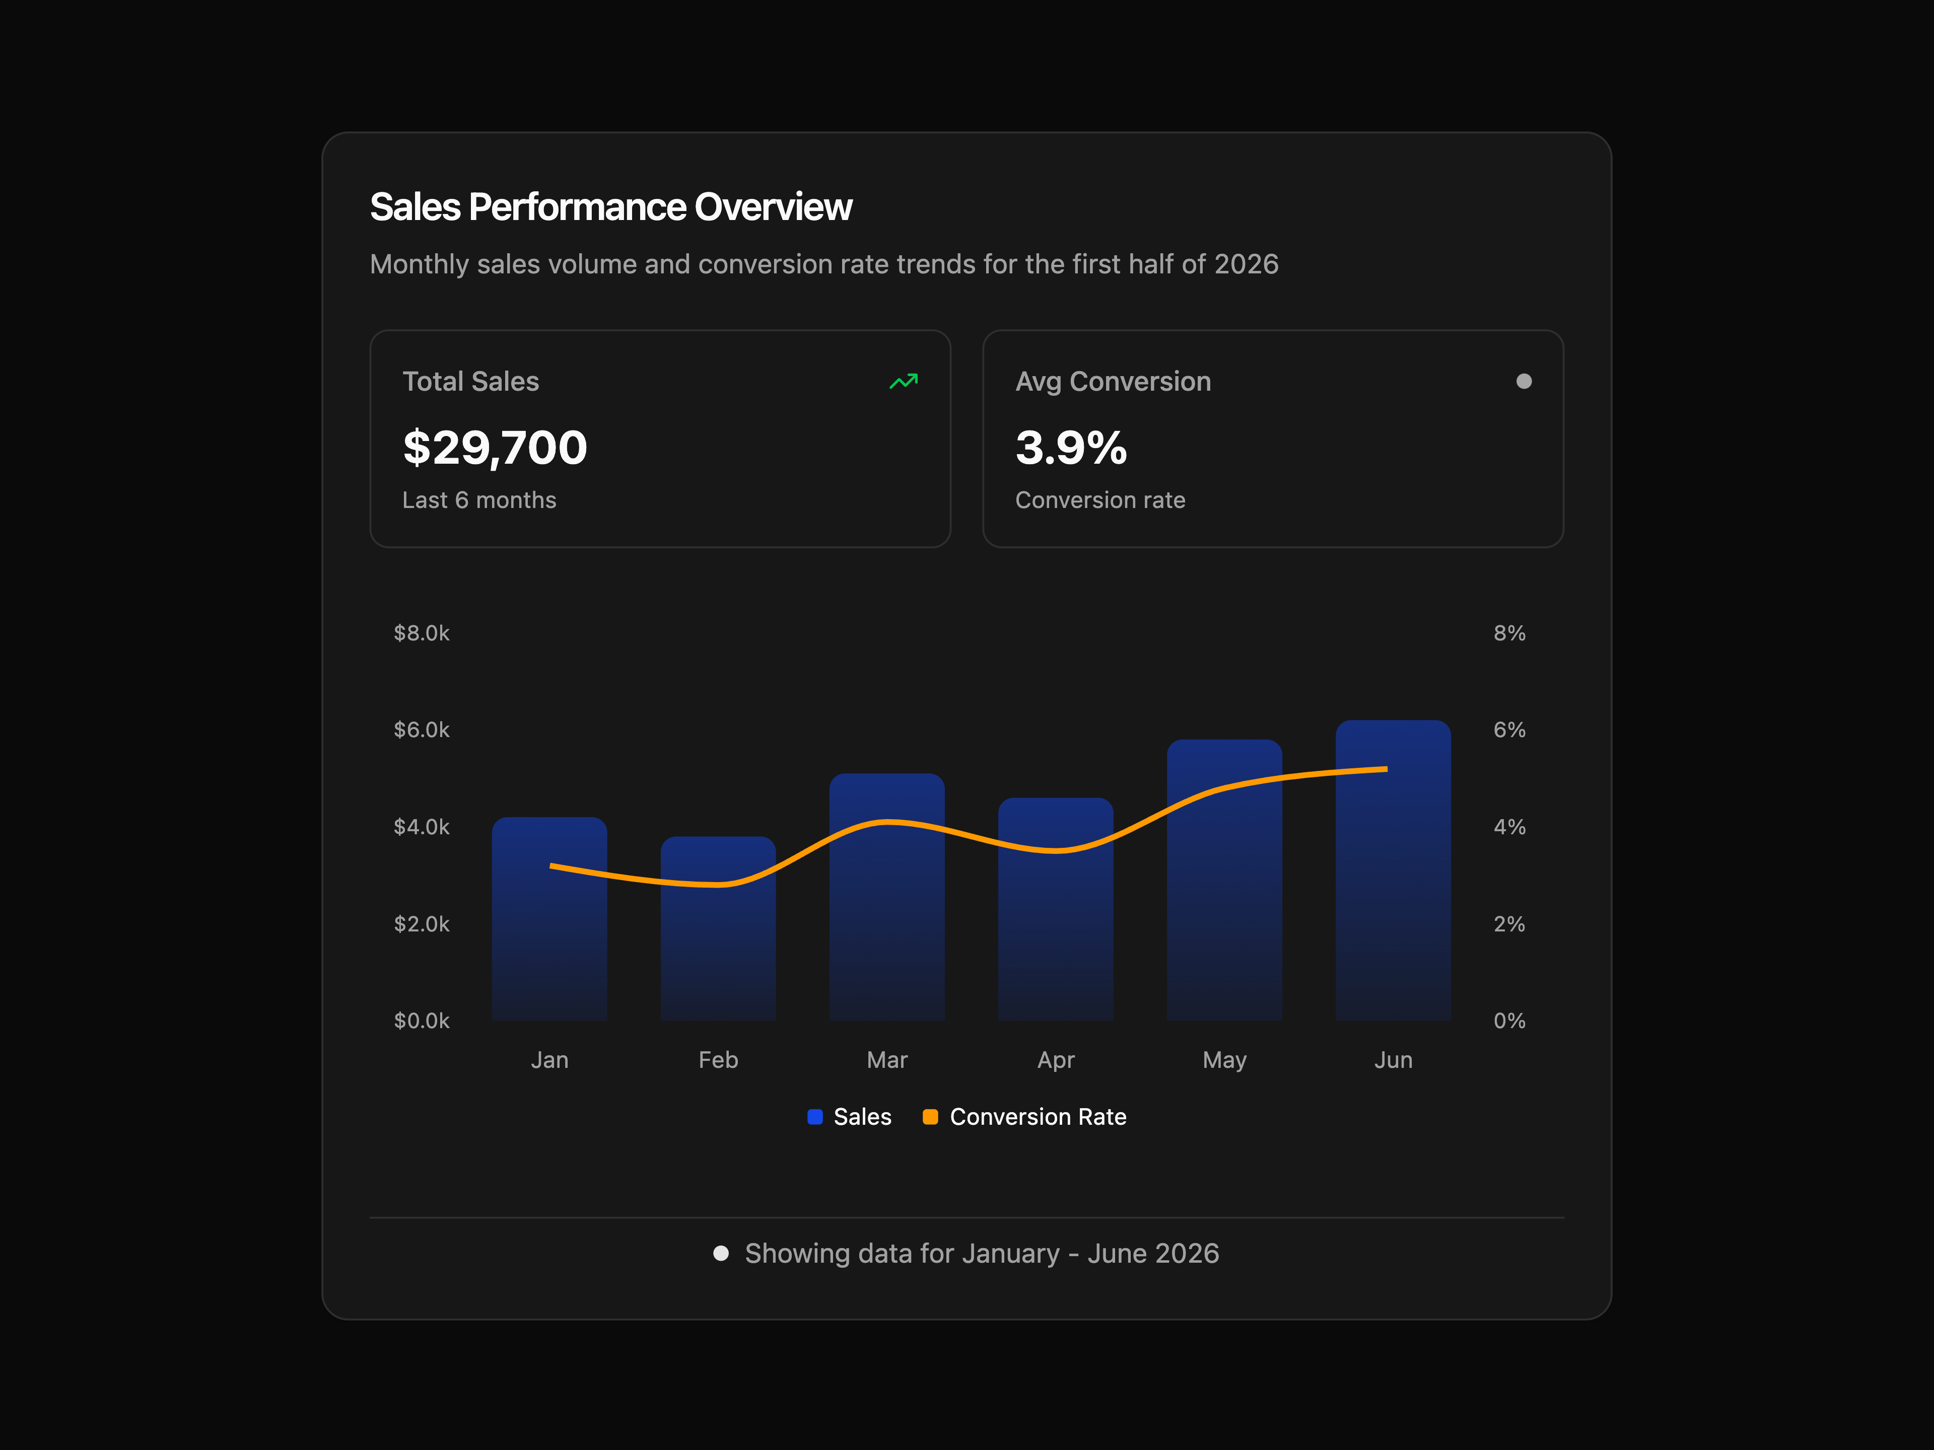Click the $6.0k axis label
Viewport: 1934px width, 1450px height.
pos(422,730)
